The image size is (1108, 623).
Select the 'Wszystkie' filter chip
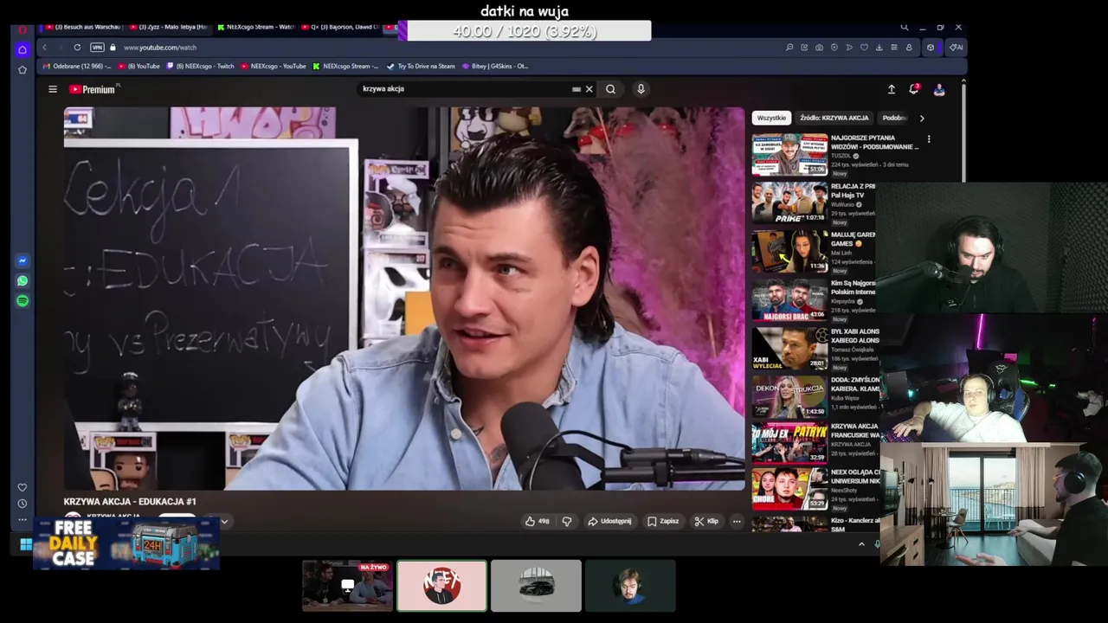(x=771, y=118)
